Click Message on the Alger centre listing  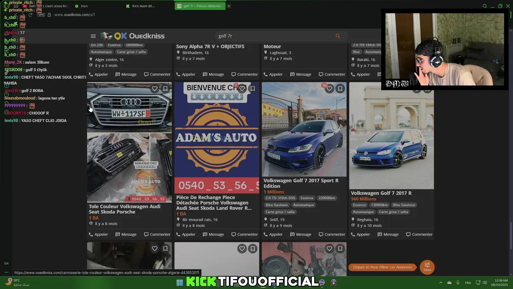(x=126, y=74)
